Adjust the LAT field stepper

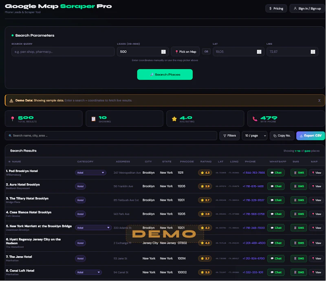(x=259, y=52)
